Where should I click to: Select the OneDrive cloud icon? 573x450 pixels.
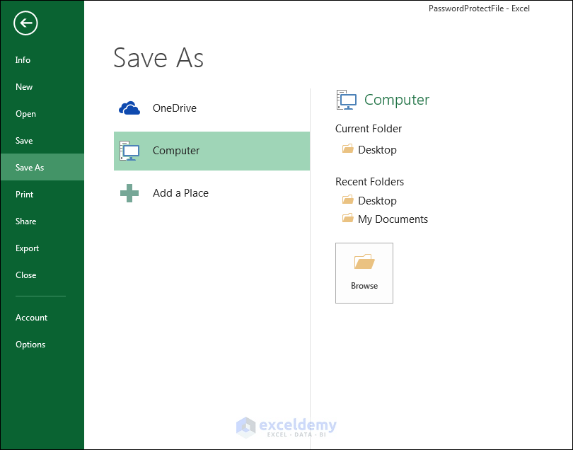[x=129, y=108]
